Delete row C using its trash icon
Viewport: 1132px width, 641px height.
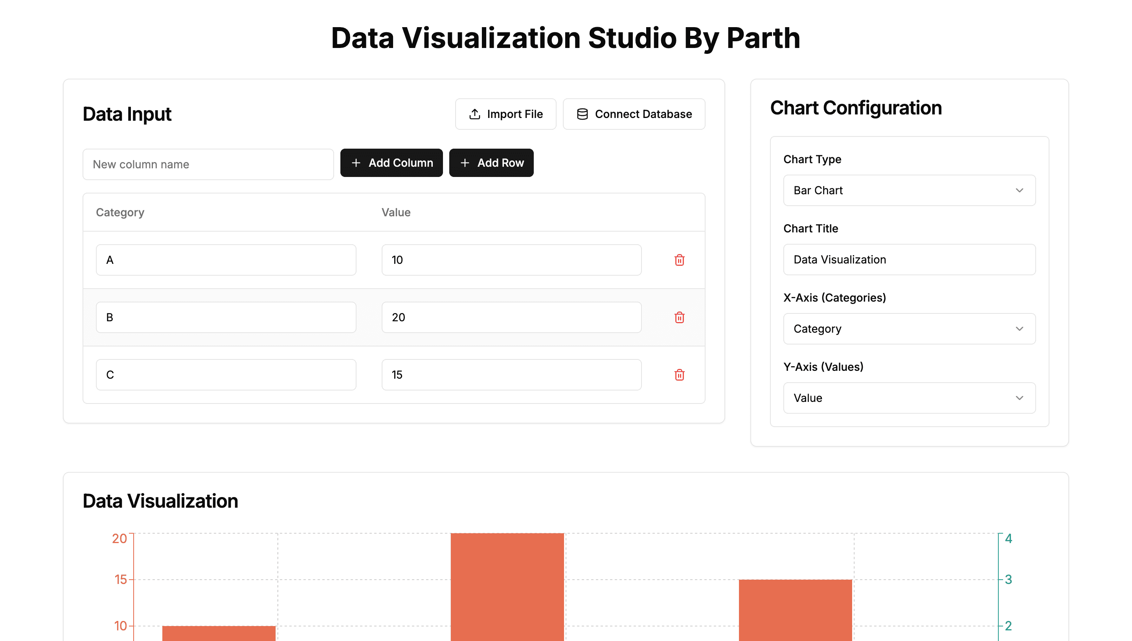click(679, 375)
